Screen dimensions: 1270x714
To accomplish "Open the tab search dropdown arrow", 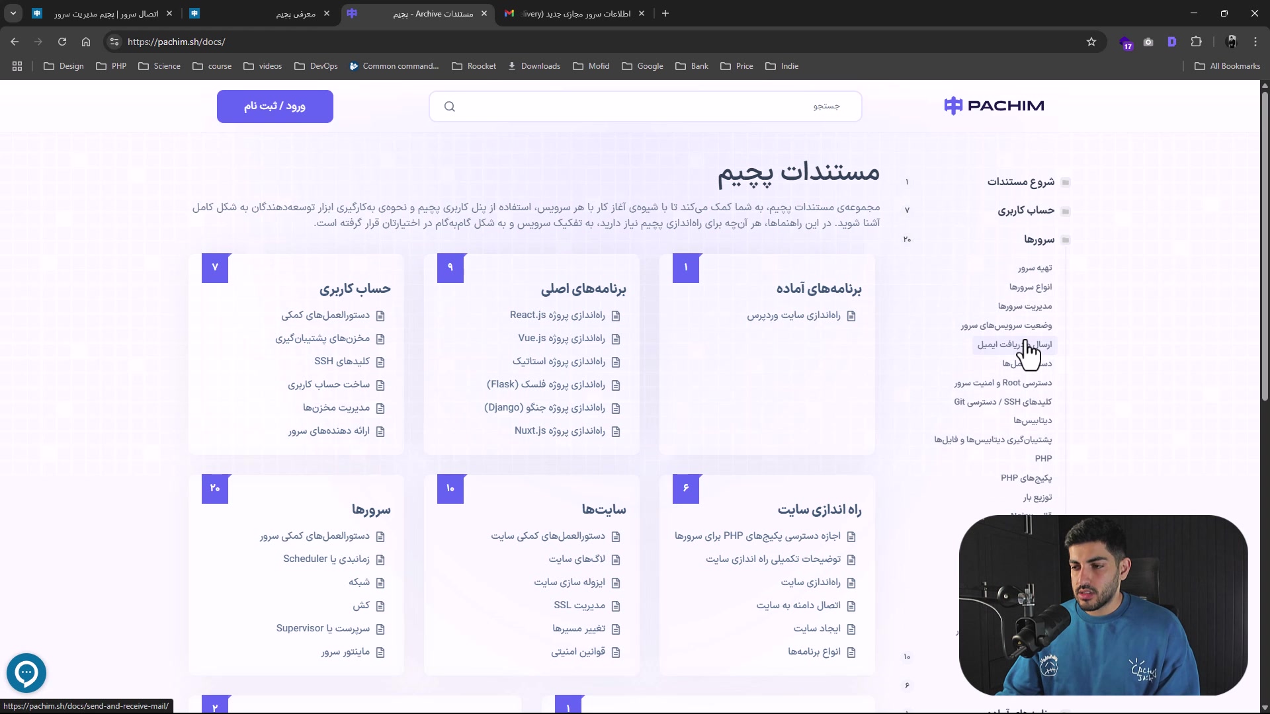I will point(13,13).
